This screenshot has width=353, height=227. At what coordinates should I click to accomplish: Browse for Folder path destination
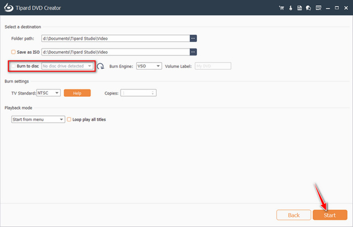point(193,38)
